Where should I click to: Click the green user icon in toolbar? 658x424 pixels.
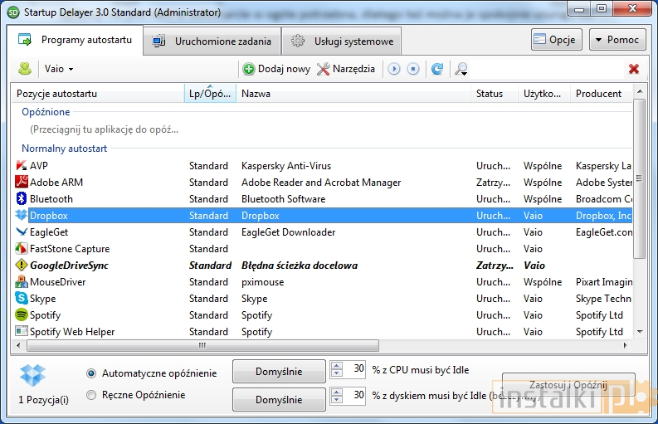(x=26, y=69)
